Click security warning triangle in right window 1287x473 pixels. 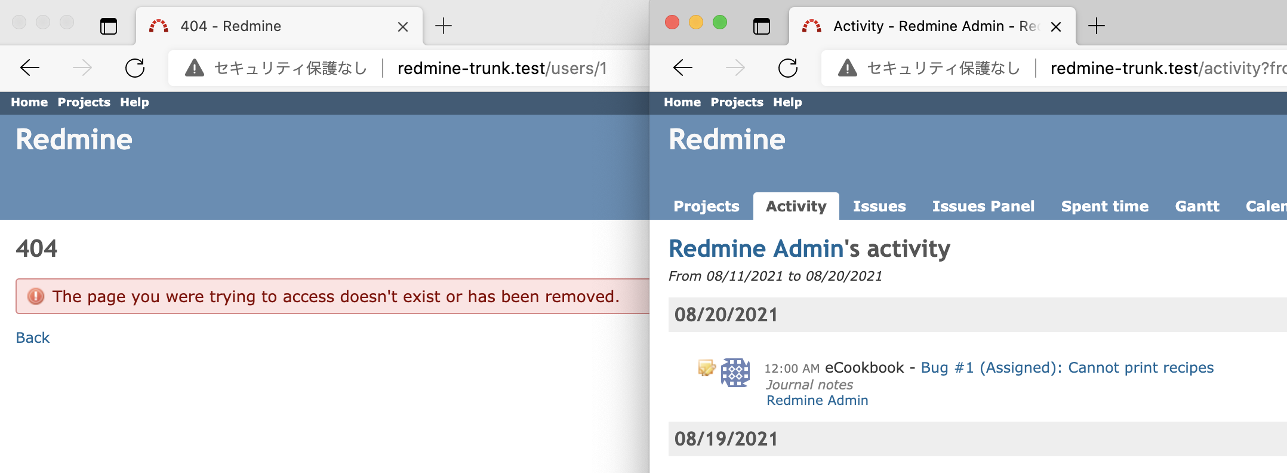pyautogui.click(x=848, y=68)
